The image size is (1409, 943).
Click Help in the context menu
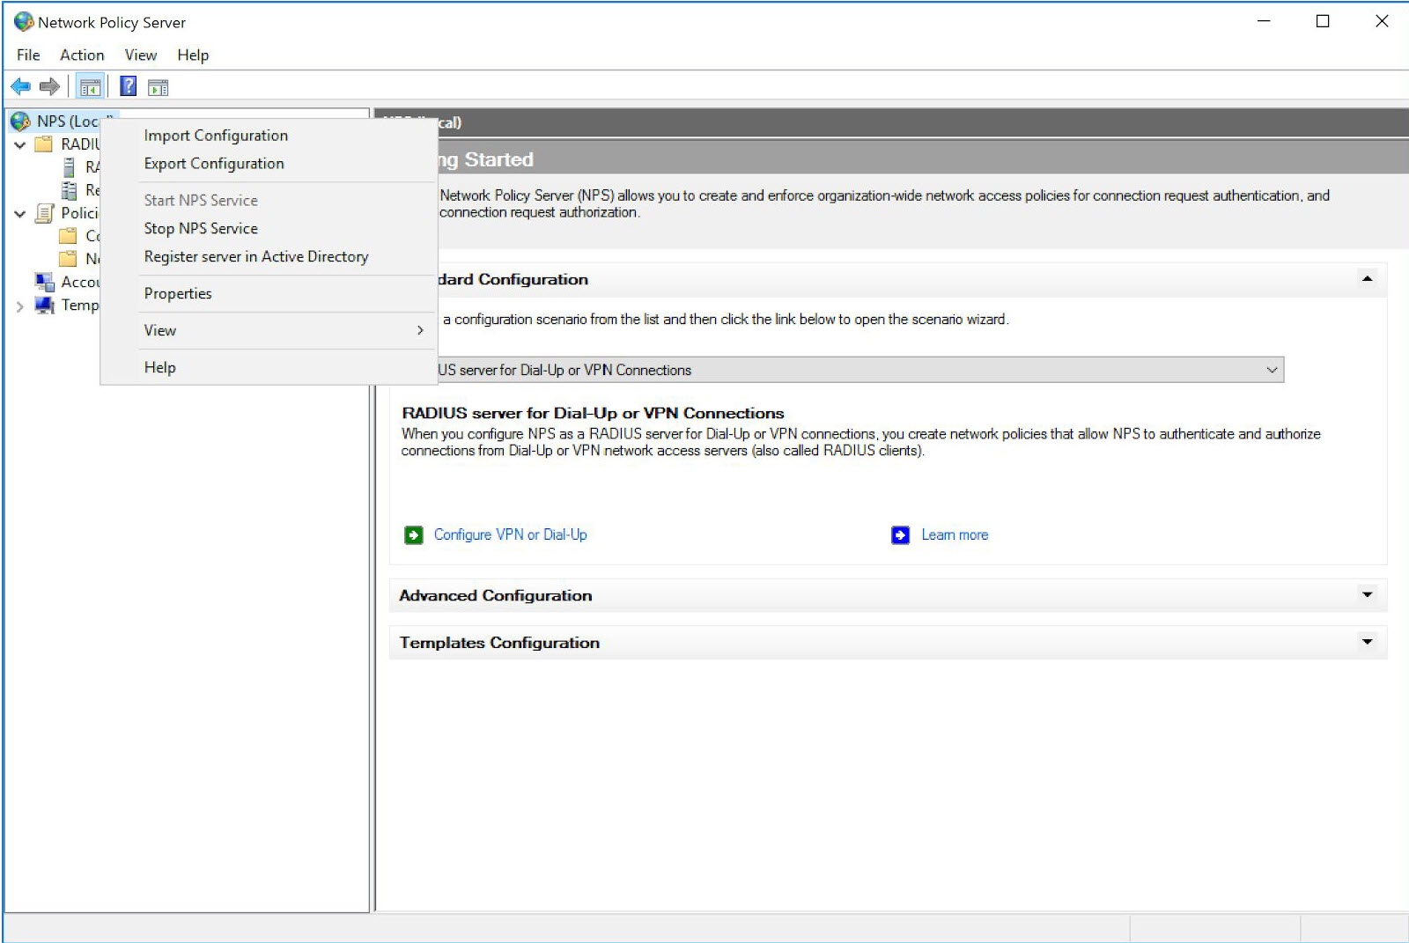(x=269, y=368)
